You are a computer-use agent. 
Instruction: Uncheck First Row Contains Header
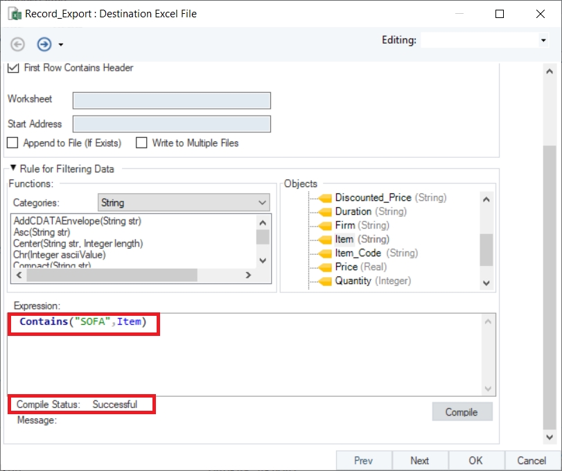pos(12,68)
